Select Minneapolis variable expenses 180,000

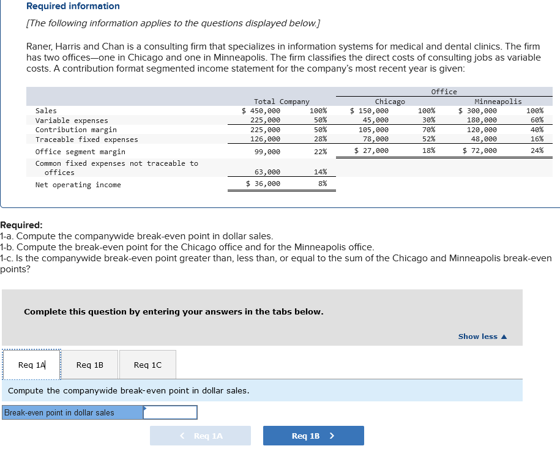point(482,120)
